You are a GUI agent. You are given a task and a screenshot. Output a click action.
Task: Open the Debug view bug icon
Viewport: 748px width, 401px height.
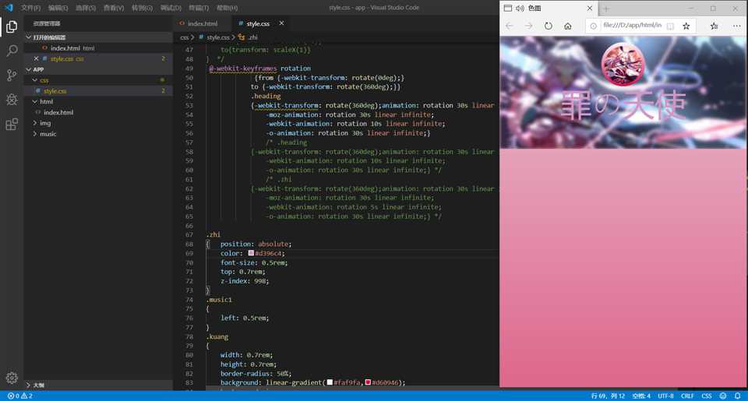click(12, 100)
